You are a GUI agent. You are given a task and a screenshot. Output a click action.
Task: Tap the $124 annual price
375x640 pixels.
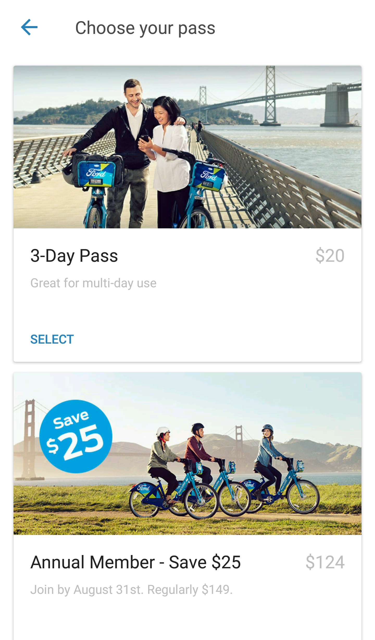click(325, 562)
